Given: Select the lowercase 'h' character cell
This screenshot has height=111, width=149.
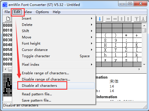Looking at the screenshot, I should click(107, 55).
